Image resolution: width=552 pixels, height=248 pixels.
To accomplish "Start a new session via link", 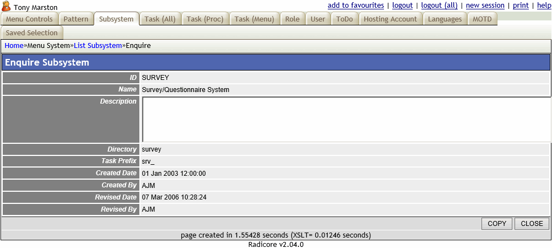I will 485,6.
